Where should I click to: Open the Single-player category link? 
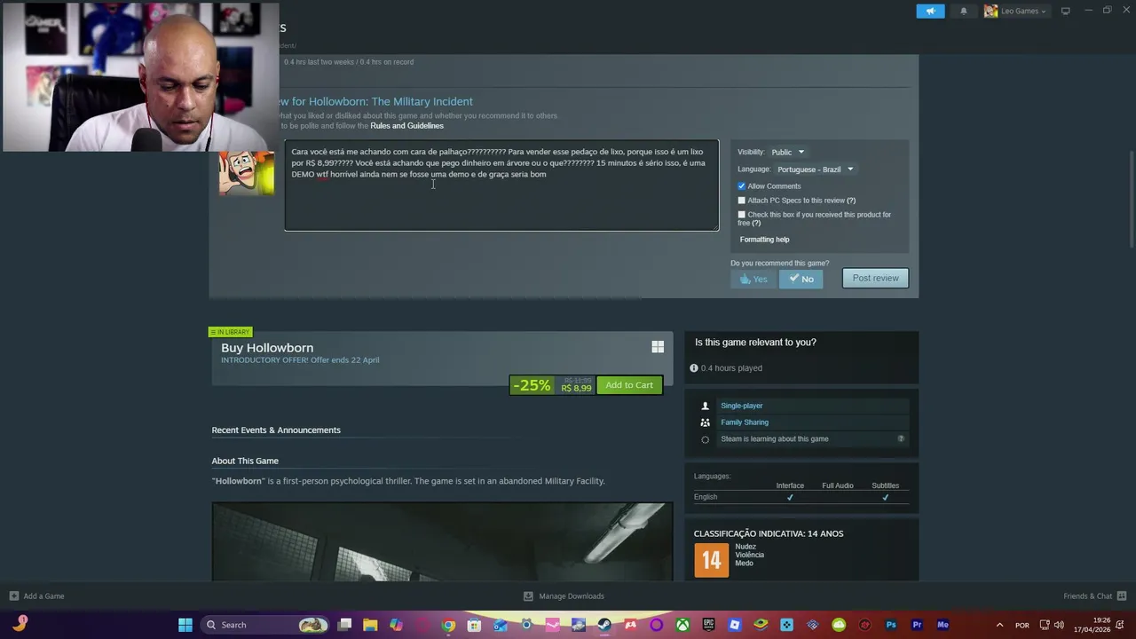742,406
